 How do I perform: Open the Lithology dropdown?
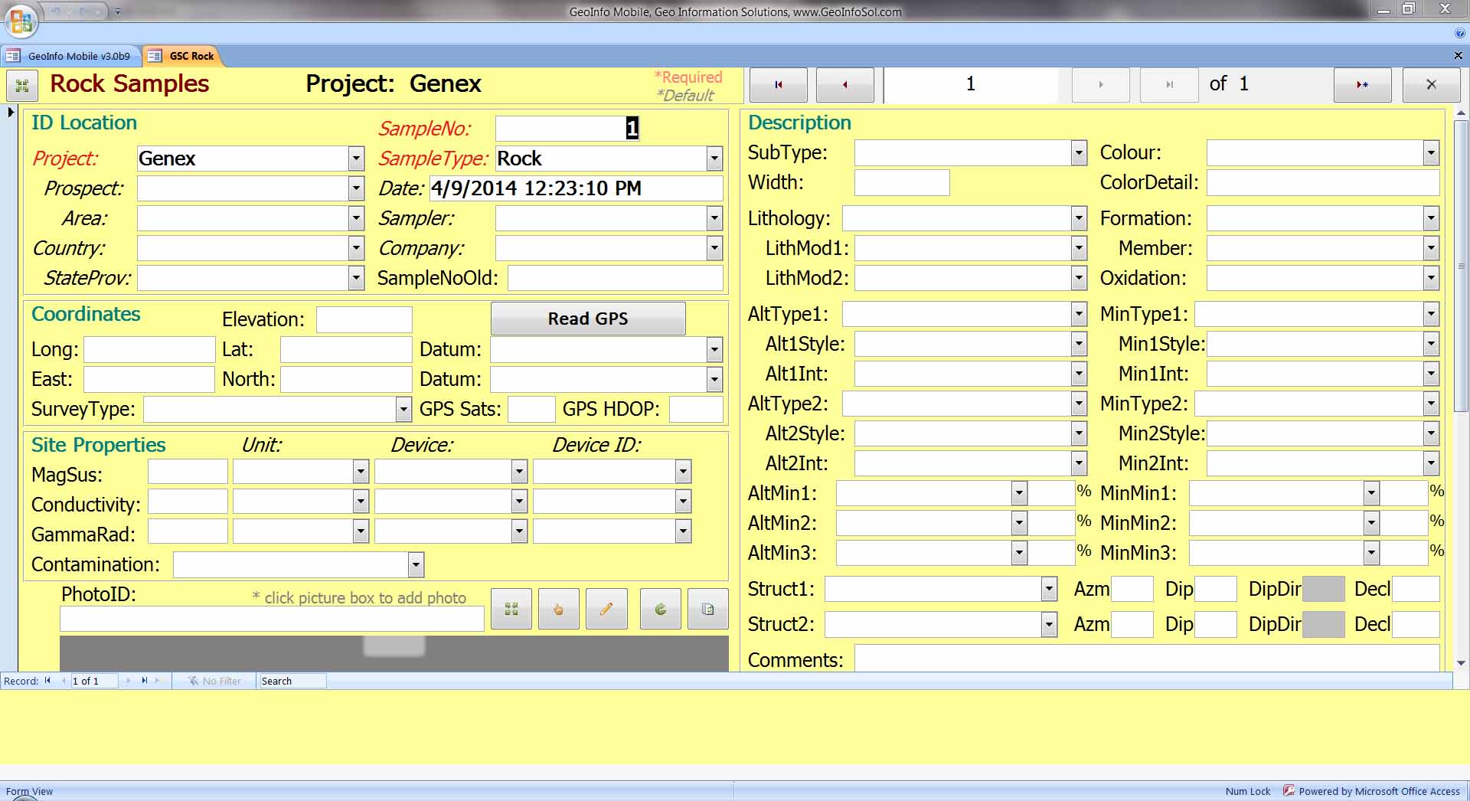[1079, 219]
